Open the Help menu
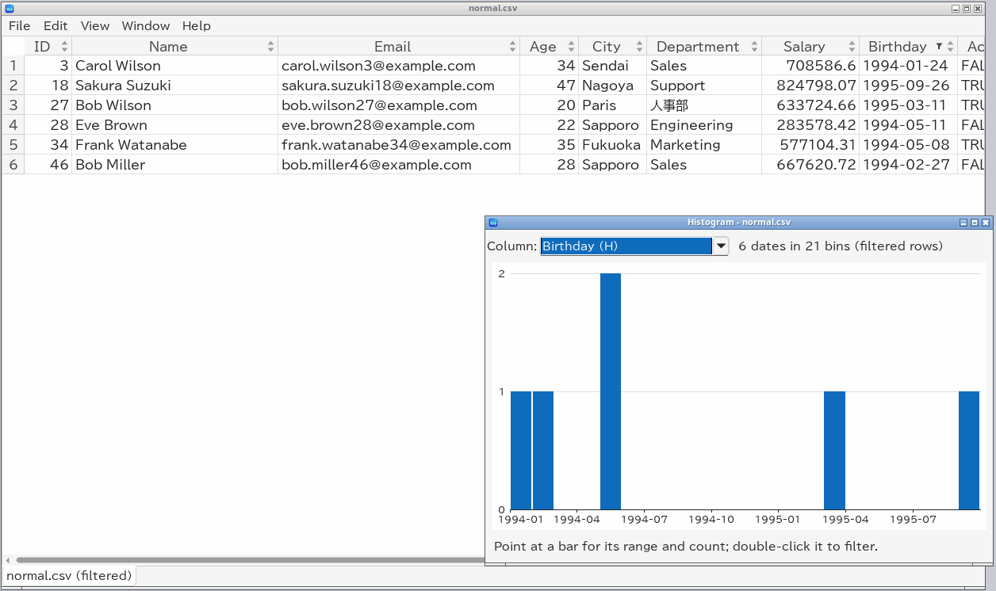The height and width of the screenshot is (591, 996). (197, 26)
